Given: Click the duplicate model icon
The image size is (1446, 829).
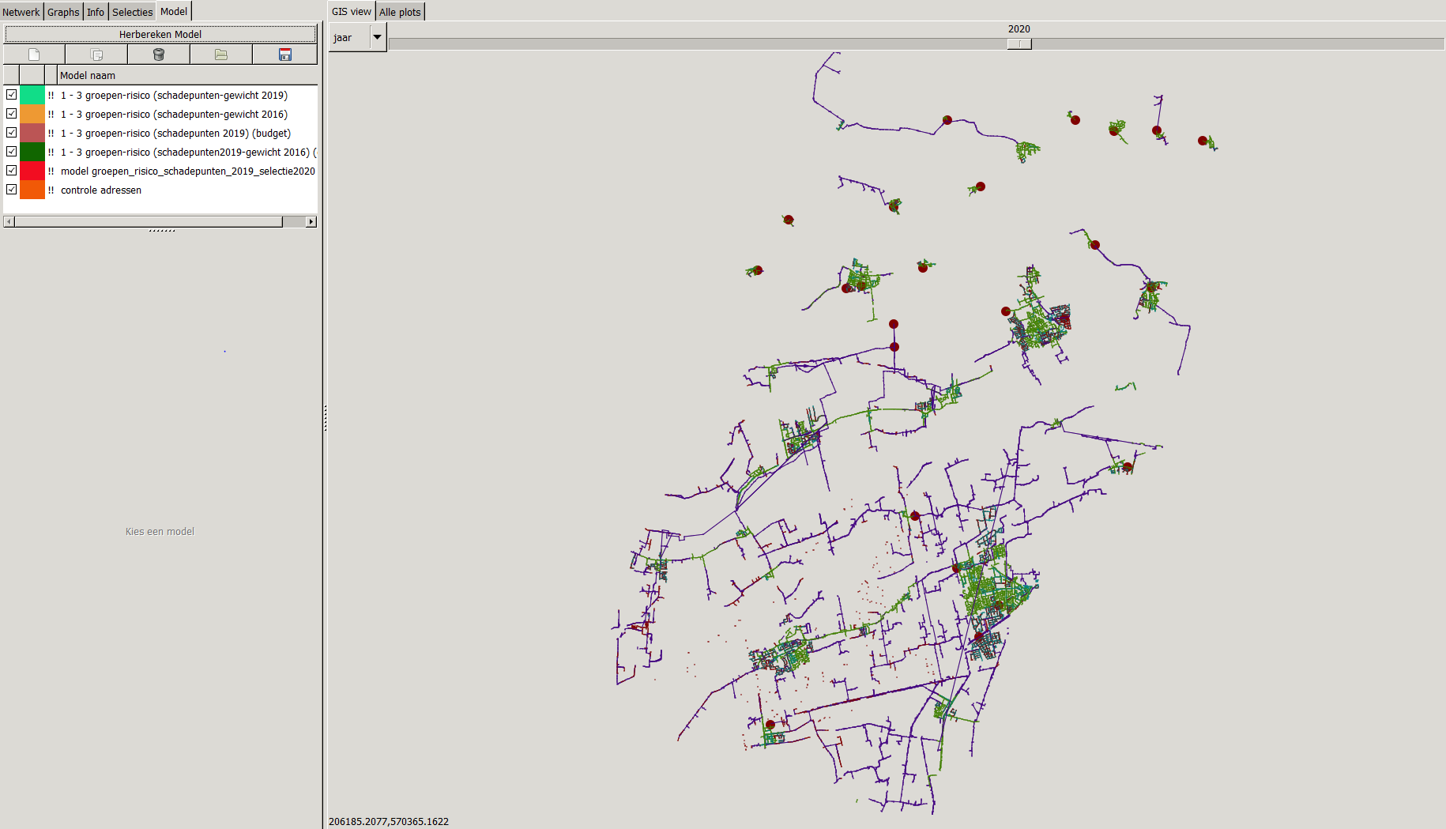Looking at the screenshot, I should tap(96, 55).
